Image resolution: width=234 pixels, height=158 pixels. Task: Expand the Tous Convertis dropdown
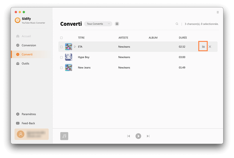point(98,24)
